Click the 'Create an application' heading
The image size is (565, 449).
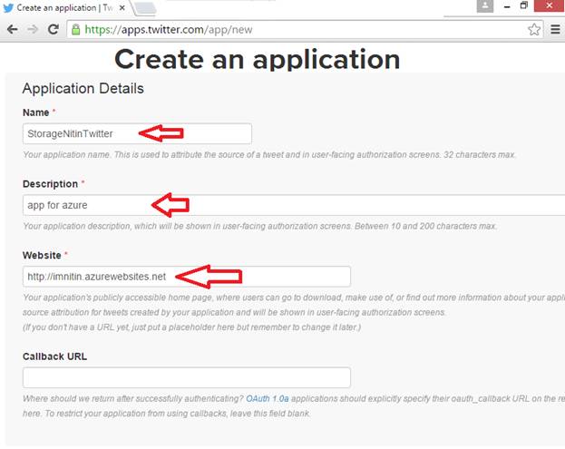pos(257,59)
